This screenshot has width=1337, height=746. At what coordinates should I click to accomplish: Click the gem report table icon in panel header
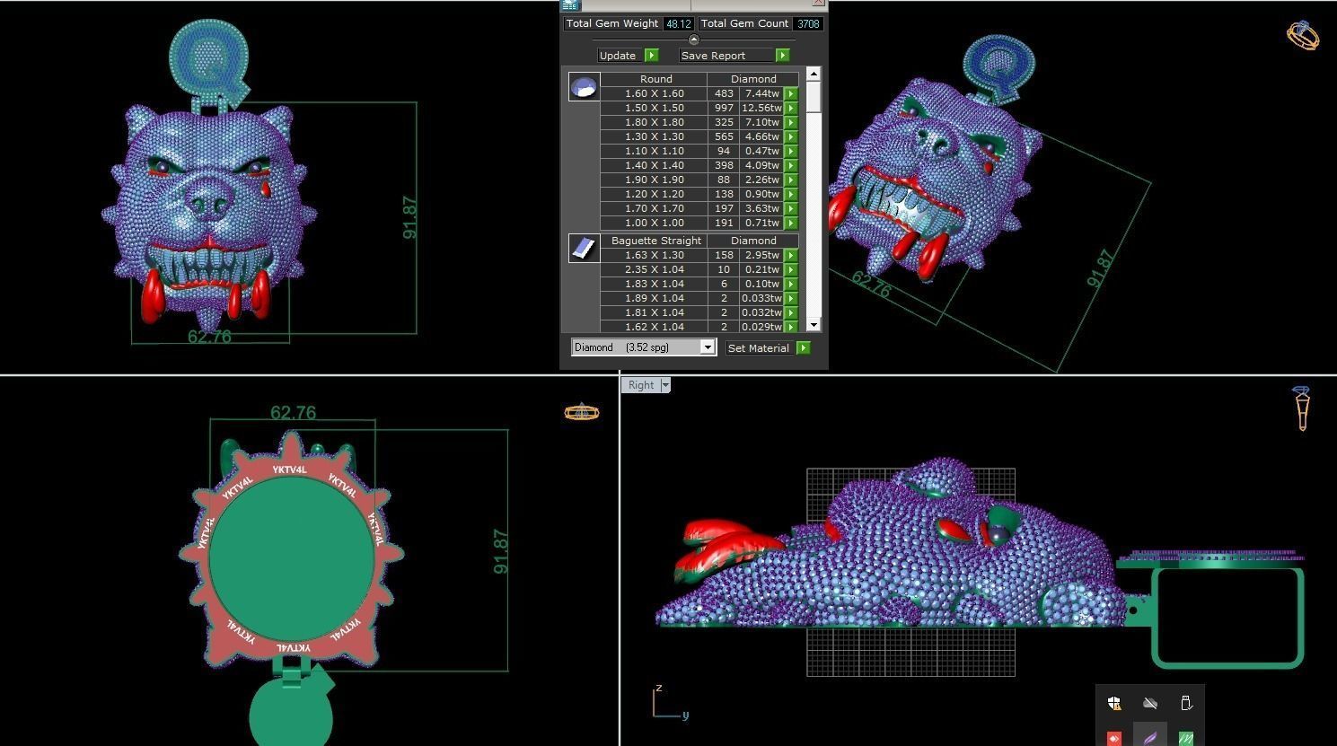[x=569, y=4]
